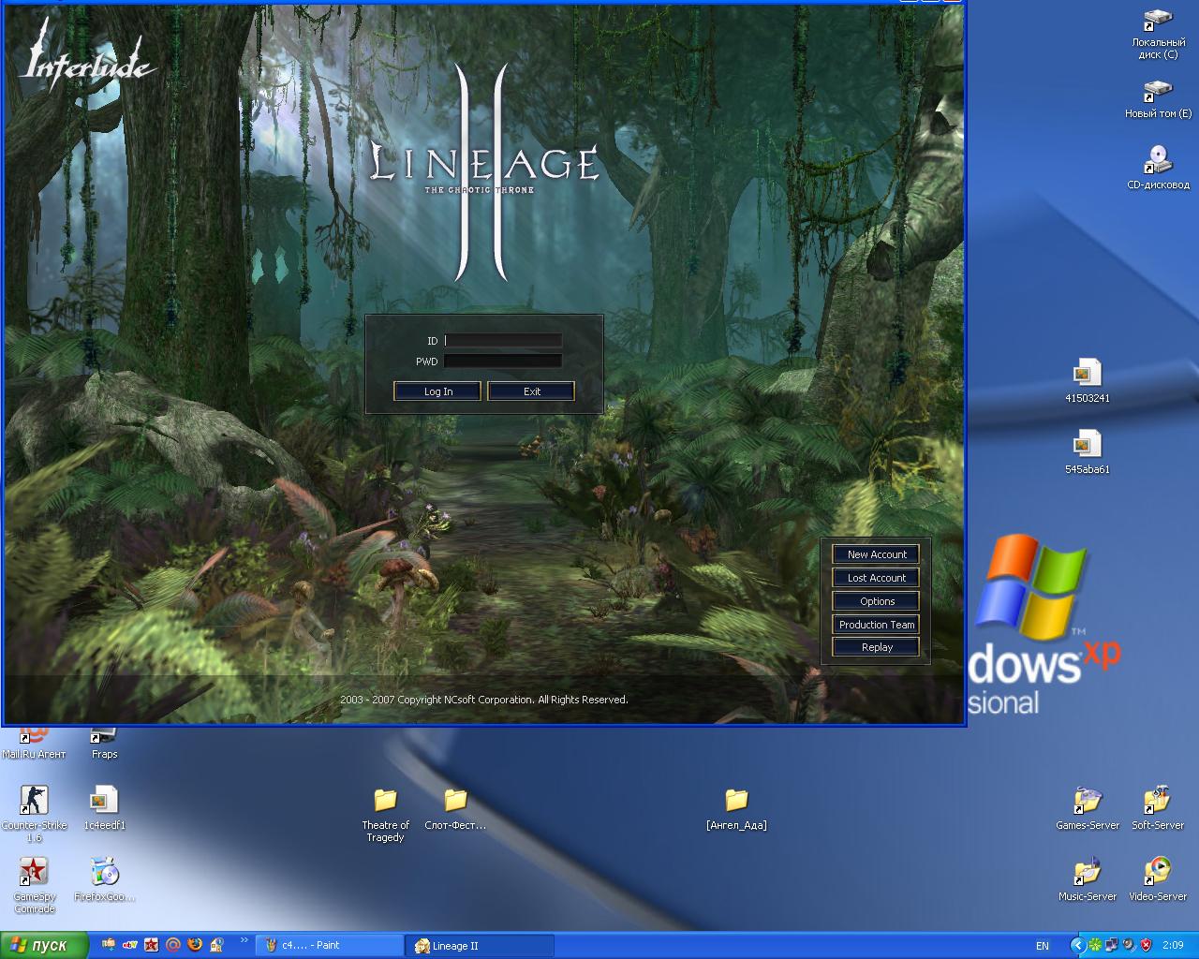Focus the PWD password field

503,361
